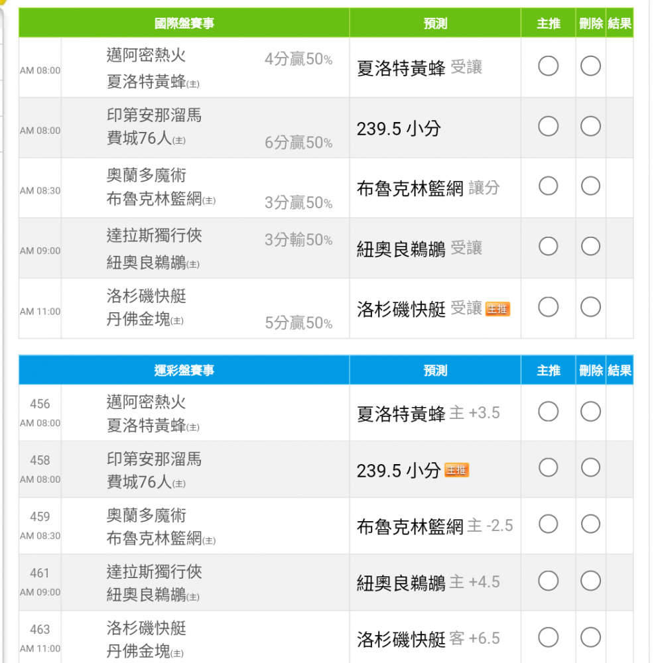Image resolution: width=658 pixels, height=663 pixels.
Task: Click AM 09:00 time in 國際盤 table
Action: pos(40,251)
